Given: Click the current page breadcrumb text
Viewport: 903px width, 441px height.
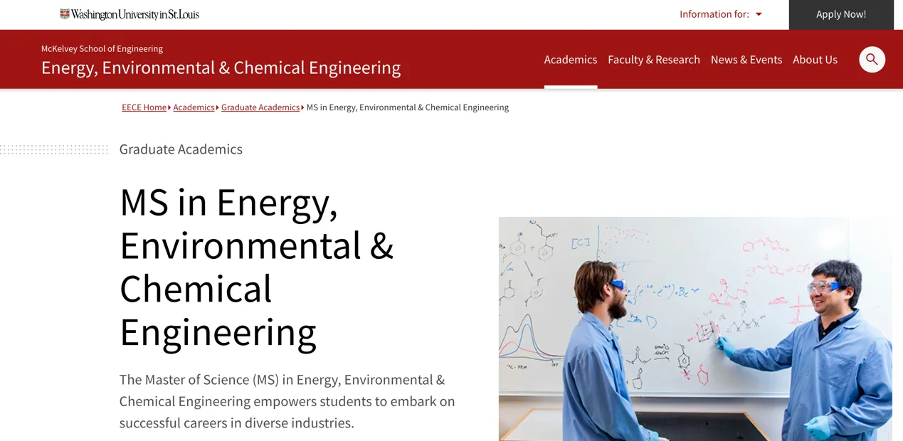Looking at the screenshot, I should tap(407, 107).
